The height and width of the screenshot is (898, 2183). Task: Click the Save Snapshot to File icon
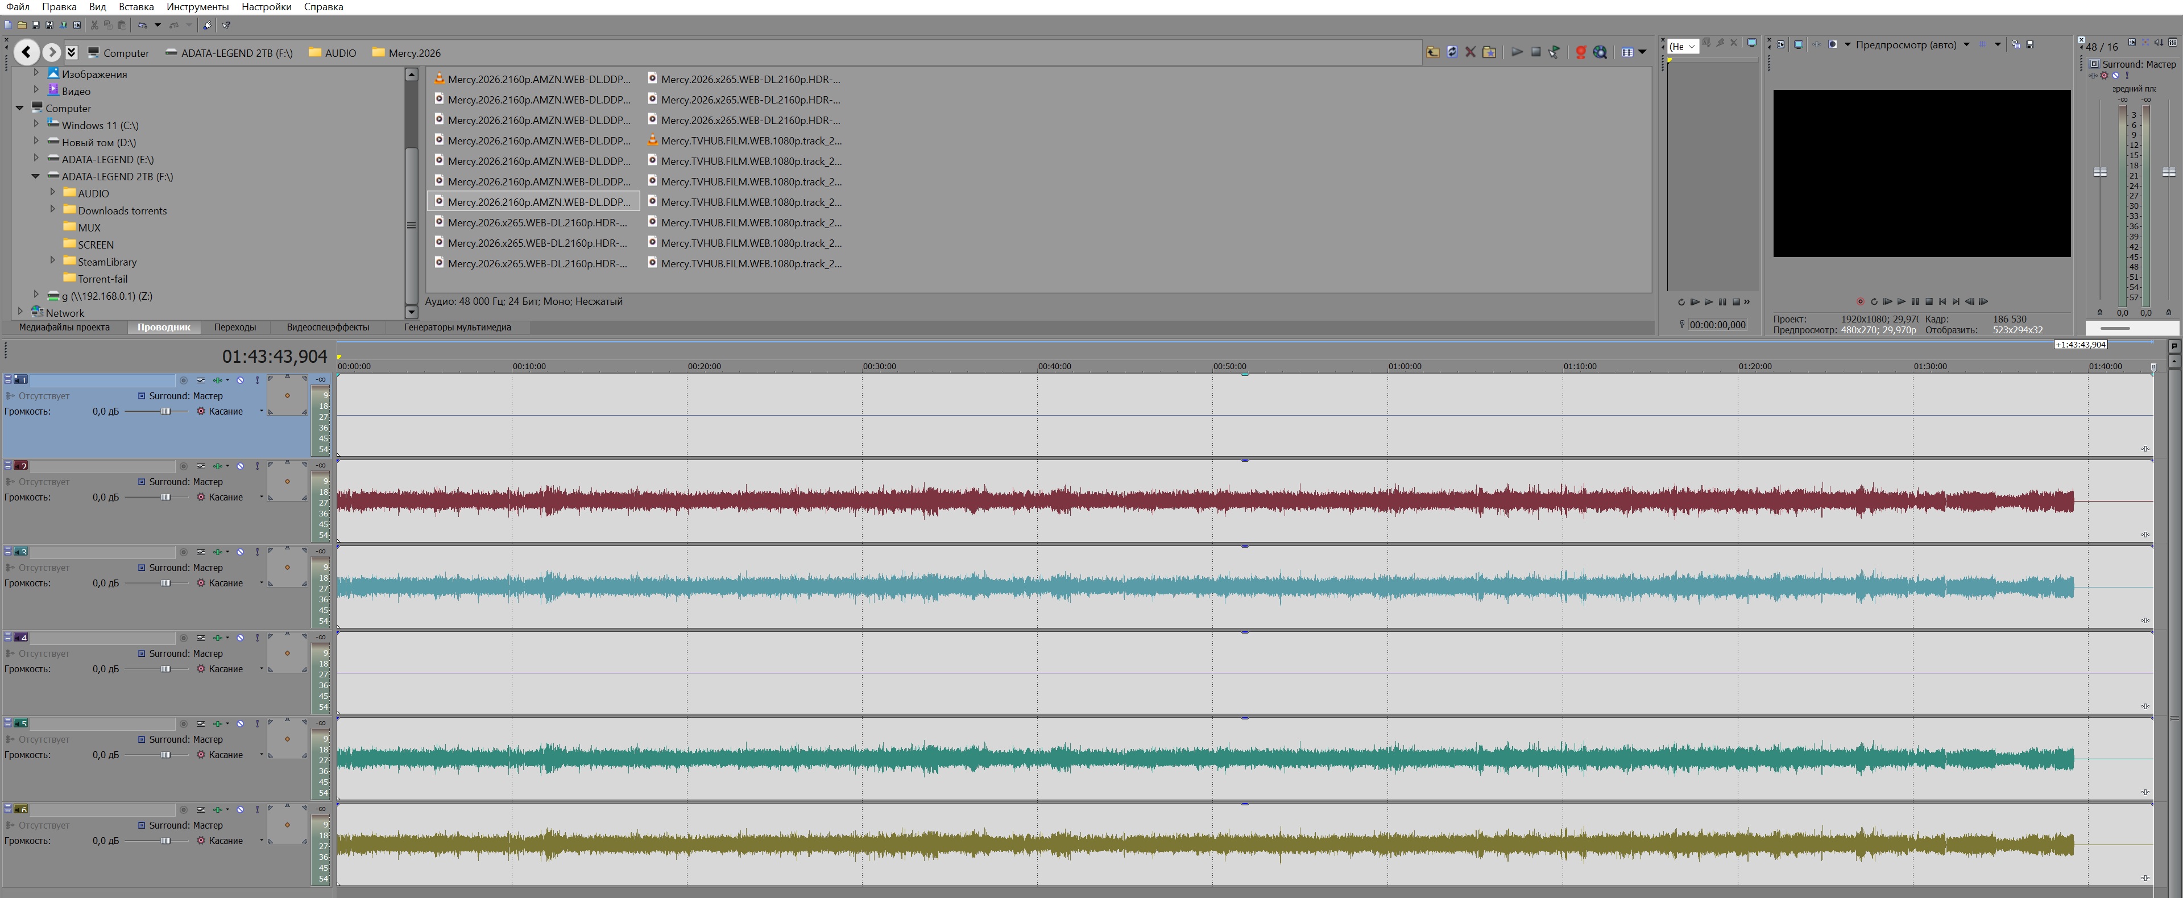[x=2029, y=45]
